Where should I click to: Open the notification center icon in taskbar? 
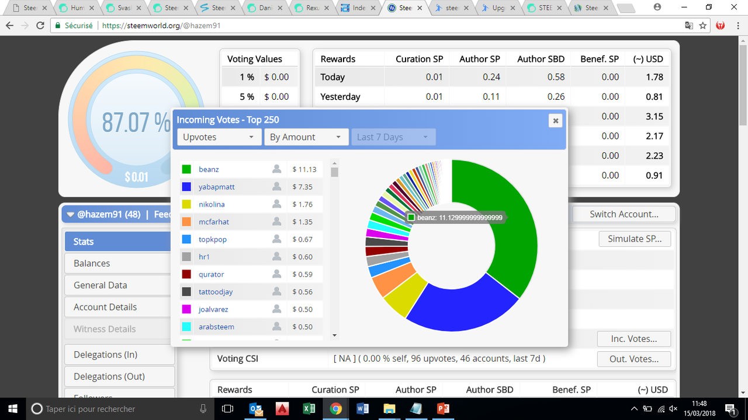point(730,408)
